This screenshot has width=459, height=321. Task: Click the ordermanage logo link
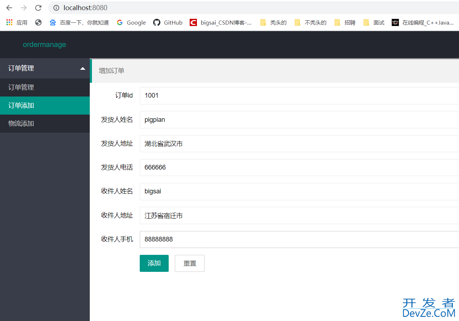click(x=45, y=44)
